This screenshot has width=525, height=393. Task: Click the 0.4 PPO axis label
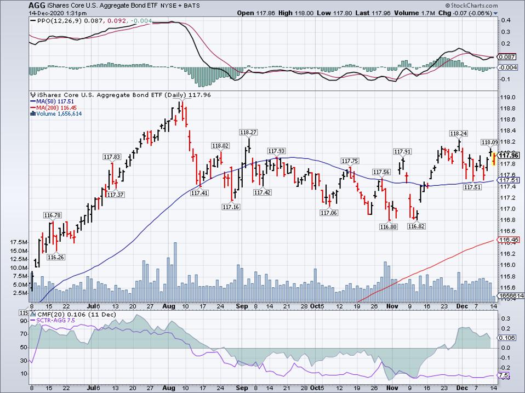coord(506,20)
